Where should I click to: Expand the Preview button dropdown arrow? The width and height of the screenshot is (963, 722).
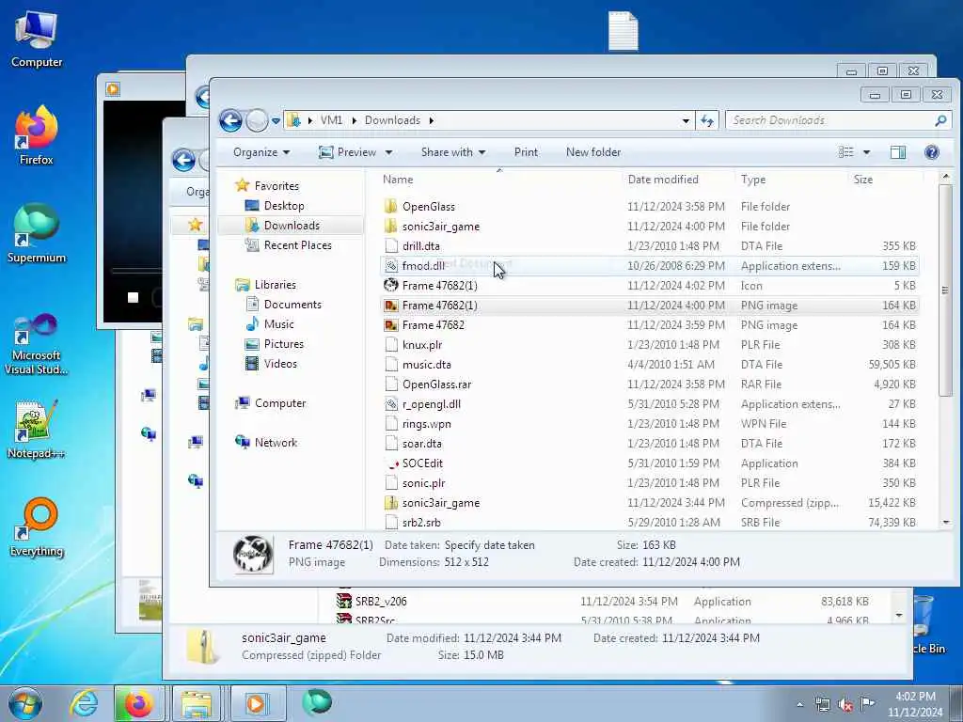[388, 153]
